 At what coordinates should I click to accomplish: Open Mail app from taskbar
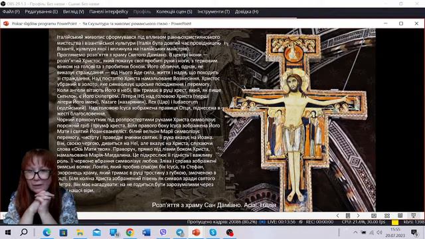(97, 232)
